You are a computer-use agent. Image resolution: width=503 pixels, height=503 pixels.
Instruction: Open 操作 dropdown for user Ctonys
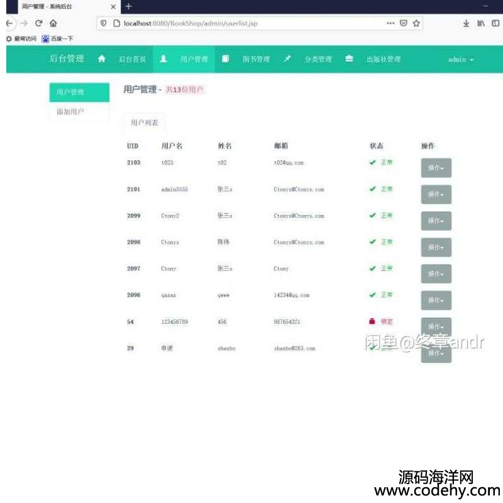pos(436,247)
